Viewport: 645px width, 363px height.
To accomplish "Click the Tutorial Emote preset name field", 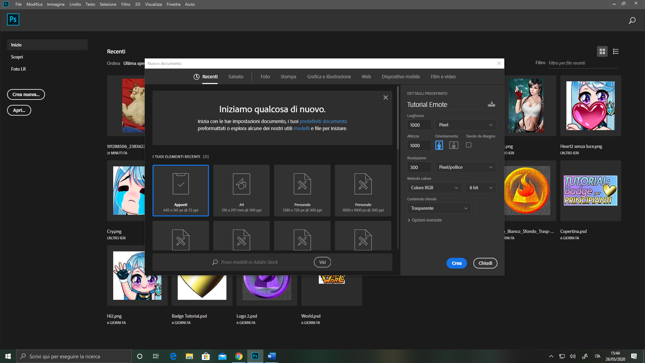I will pyautogui.click(x=446, y=105).
